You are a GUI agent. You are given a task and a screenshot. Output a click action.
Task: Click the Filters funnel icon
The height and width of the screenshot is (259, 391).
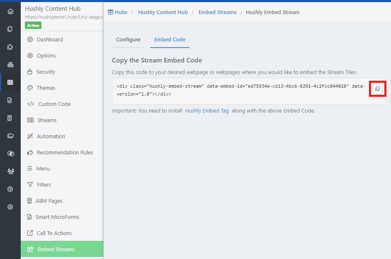tap(30, 185)
